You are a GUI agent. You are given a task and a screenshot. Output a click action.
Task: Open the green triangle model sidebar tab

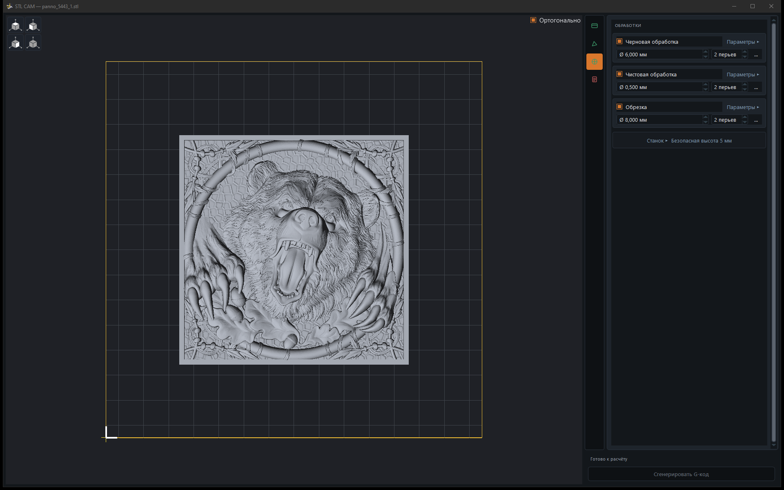point(595,44)
